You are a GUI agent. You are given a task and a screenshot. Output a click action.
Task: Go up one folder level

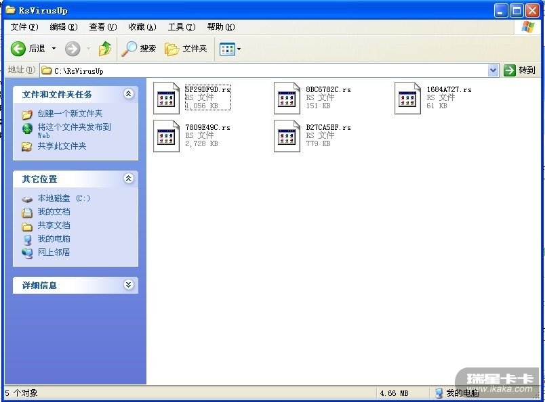pos(104,49)
